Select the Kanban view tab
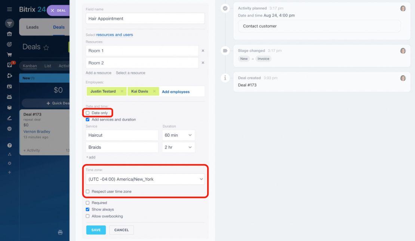The image size is (415, 241). click(x=30, y=66)
